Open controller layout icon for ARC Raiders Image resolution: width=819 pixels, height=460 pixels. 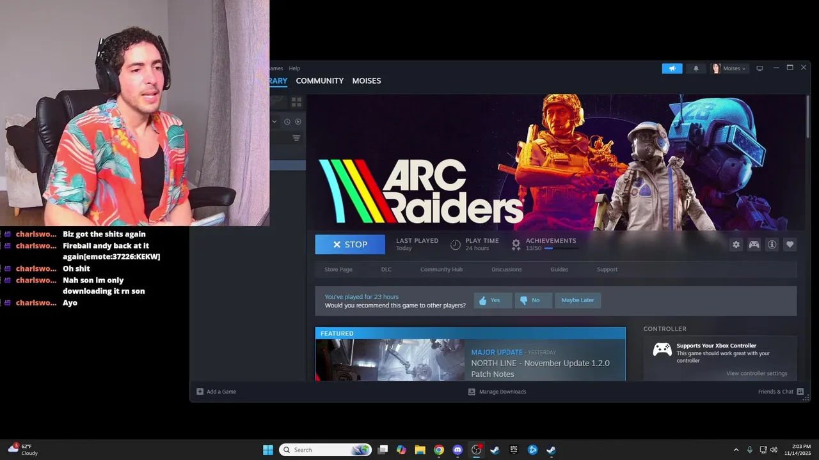point(754,245)
